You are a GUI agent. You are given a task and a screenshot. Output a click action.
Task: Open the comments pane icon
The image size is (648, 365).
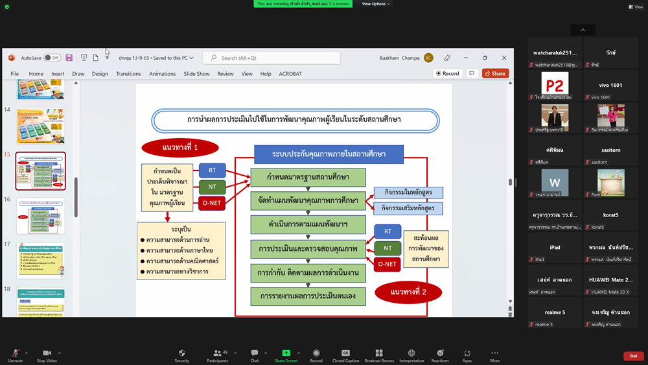point(472,73)
